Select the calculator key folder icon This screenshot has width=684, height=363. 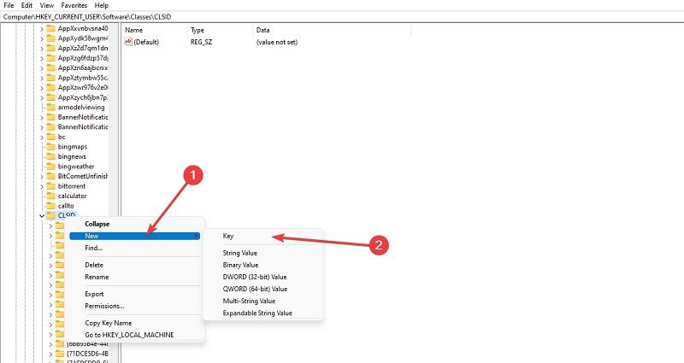point(51,196)
